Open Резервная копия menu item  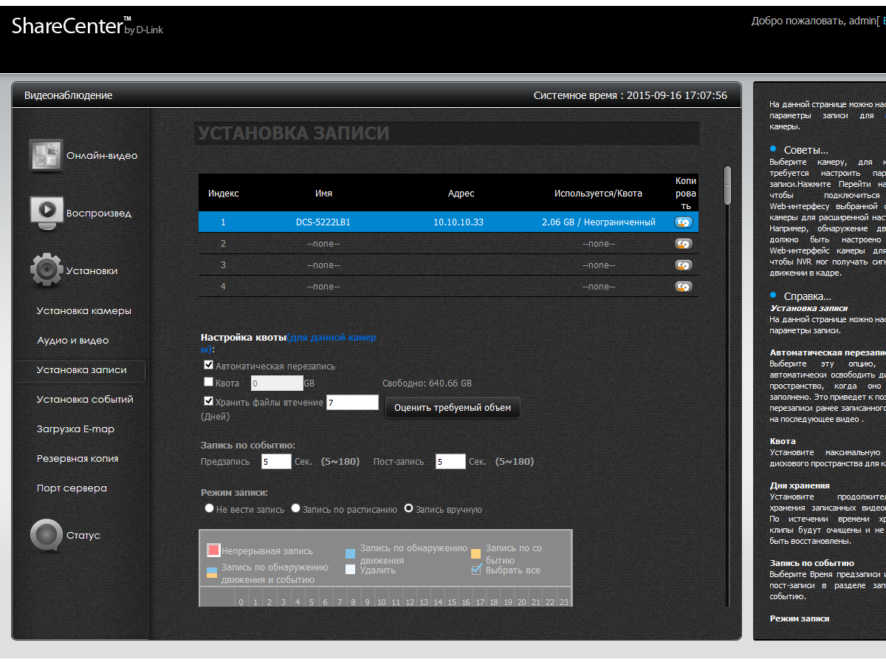[78, 459]
